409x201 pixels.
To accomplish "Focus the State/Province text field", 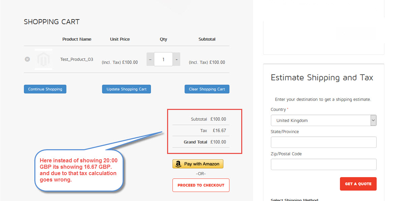I will coord(323,142).
